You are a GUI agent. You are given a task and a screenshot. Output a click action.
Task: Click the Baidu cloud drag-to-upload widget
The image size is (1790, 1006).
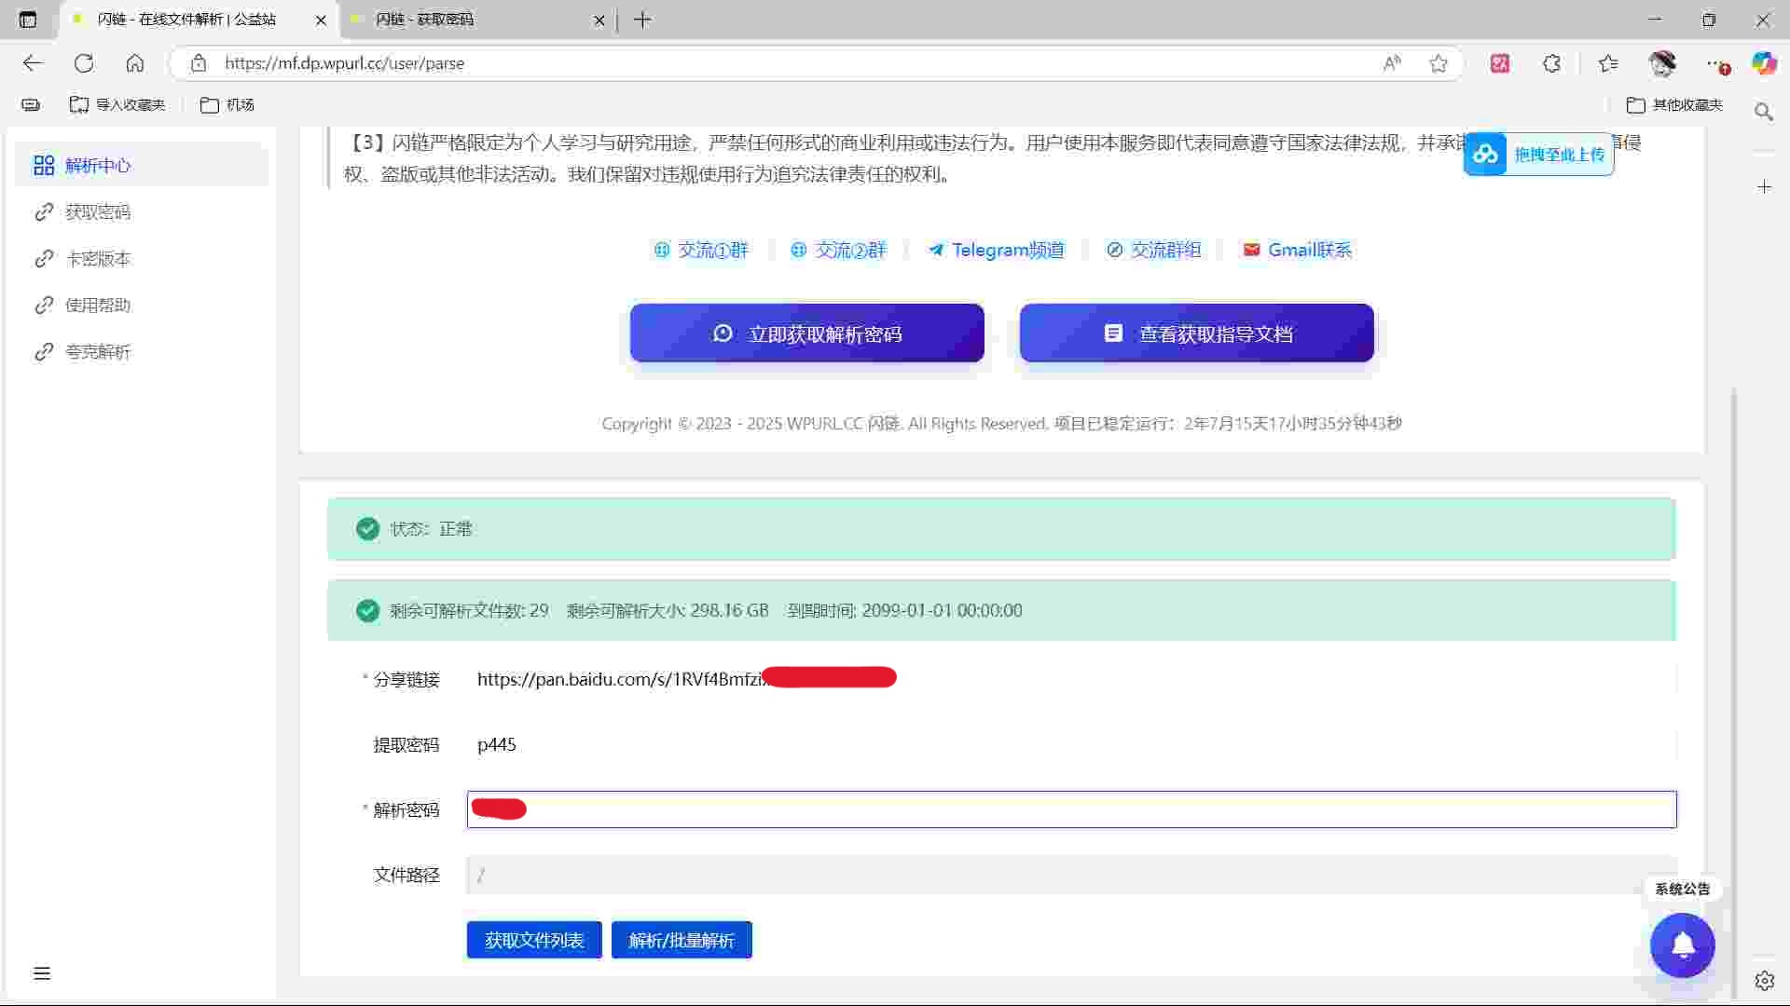[1538, 155]
